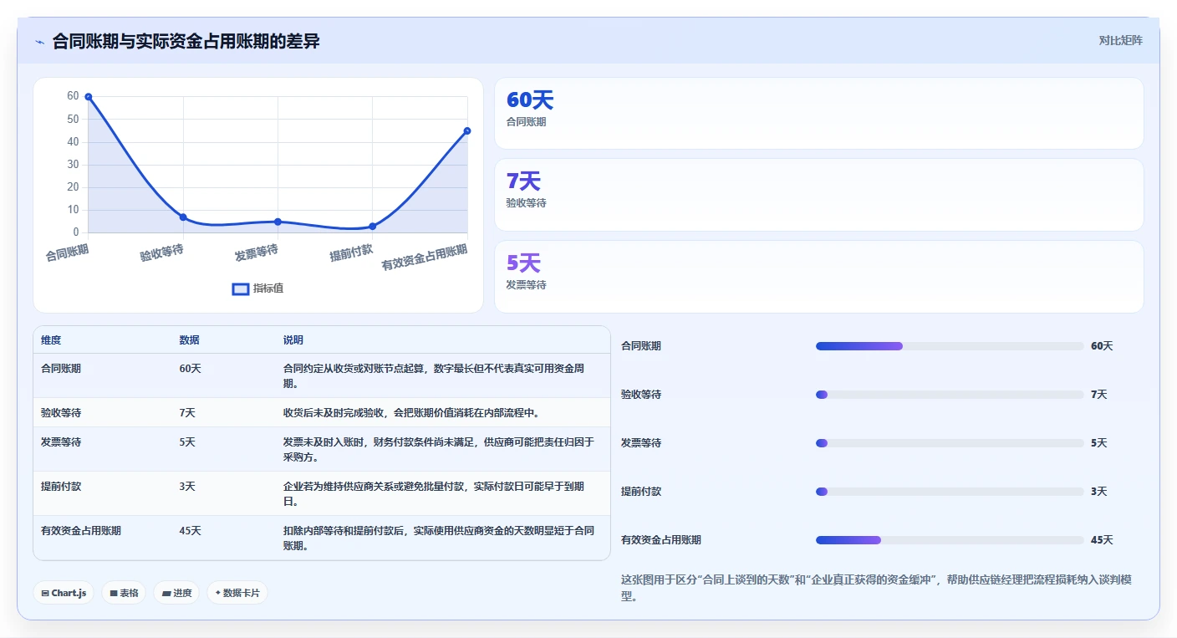The image size is (1177, 638).
Task: Click the 有效资金占用账期 cell in the table
Action: (81, 530)
